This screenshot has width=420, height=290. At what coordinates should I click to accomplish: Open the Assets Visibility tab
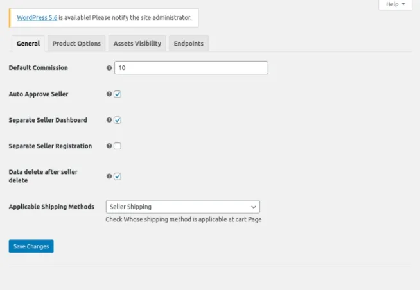click(137, 44)
